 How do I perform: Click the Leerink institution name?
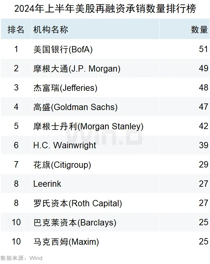pyautogui.click(x=47, y=184)
